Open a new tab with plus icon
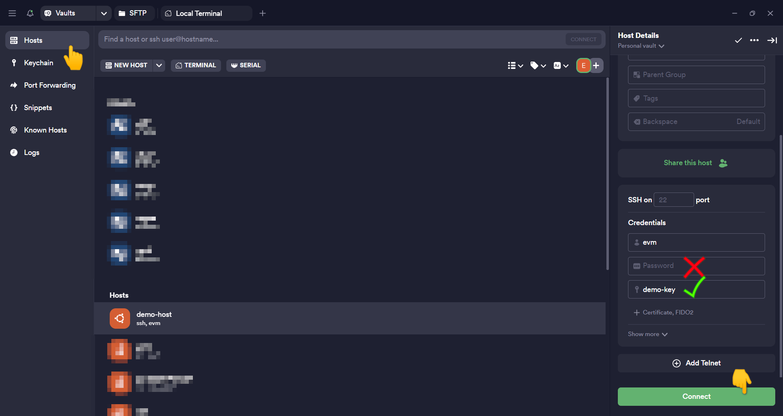Image resolution: width=783 pixels, height=416 pixels. 263,13
